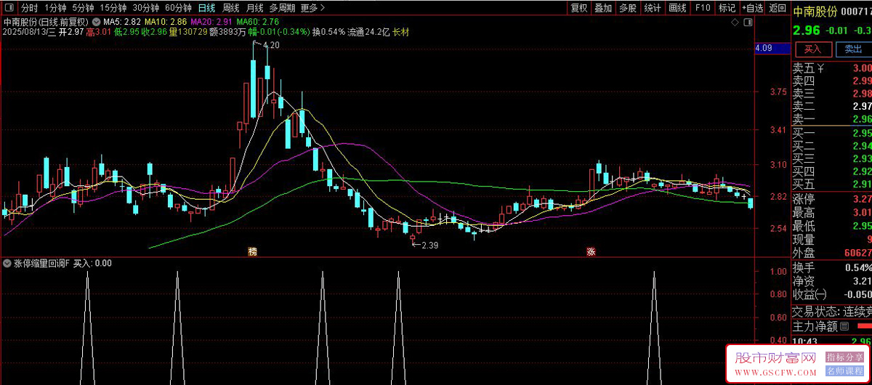Click the MA60: 2.76 label
The image size is (872, 385).
pyautogui.click(x=258, y=23)
